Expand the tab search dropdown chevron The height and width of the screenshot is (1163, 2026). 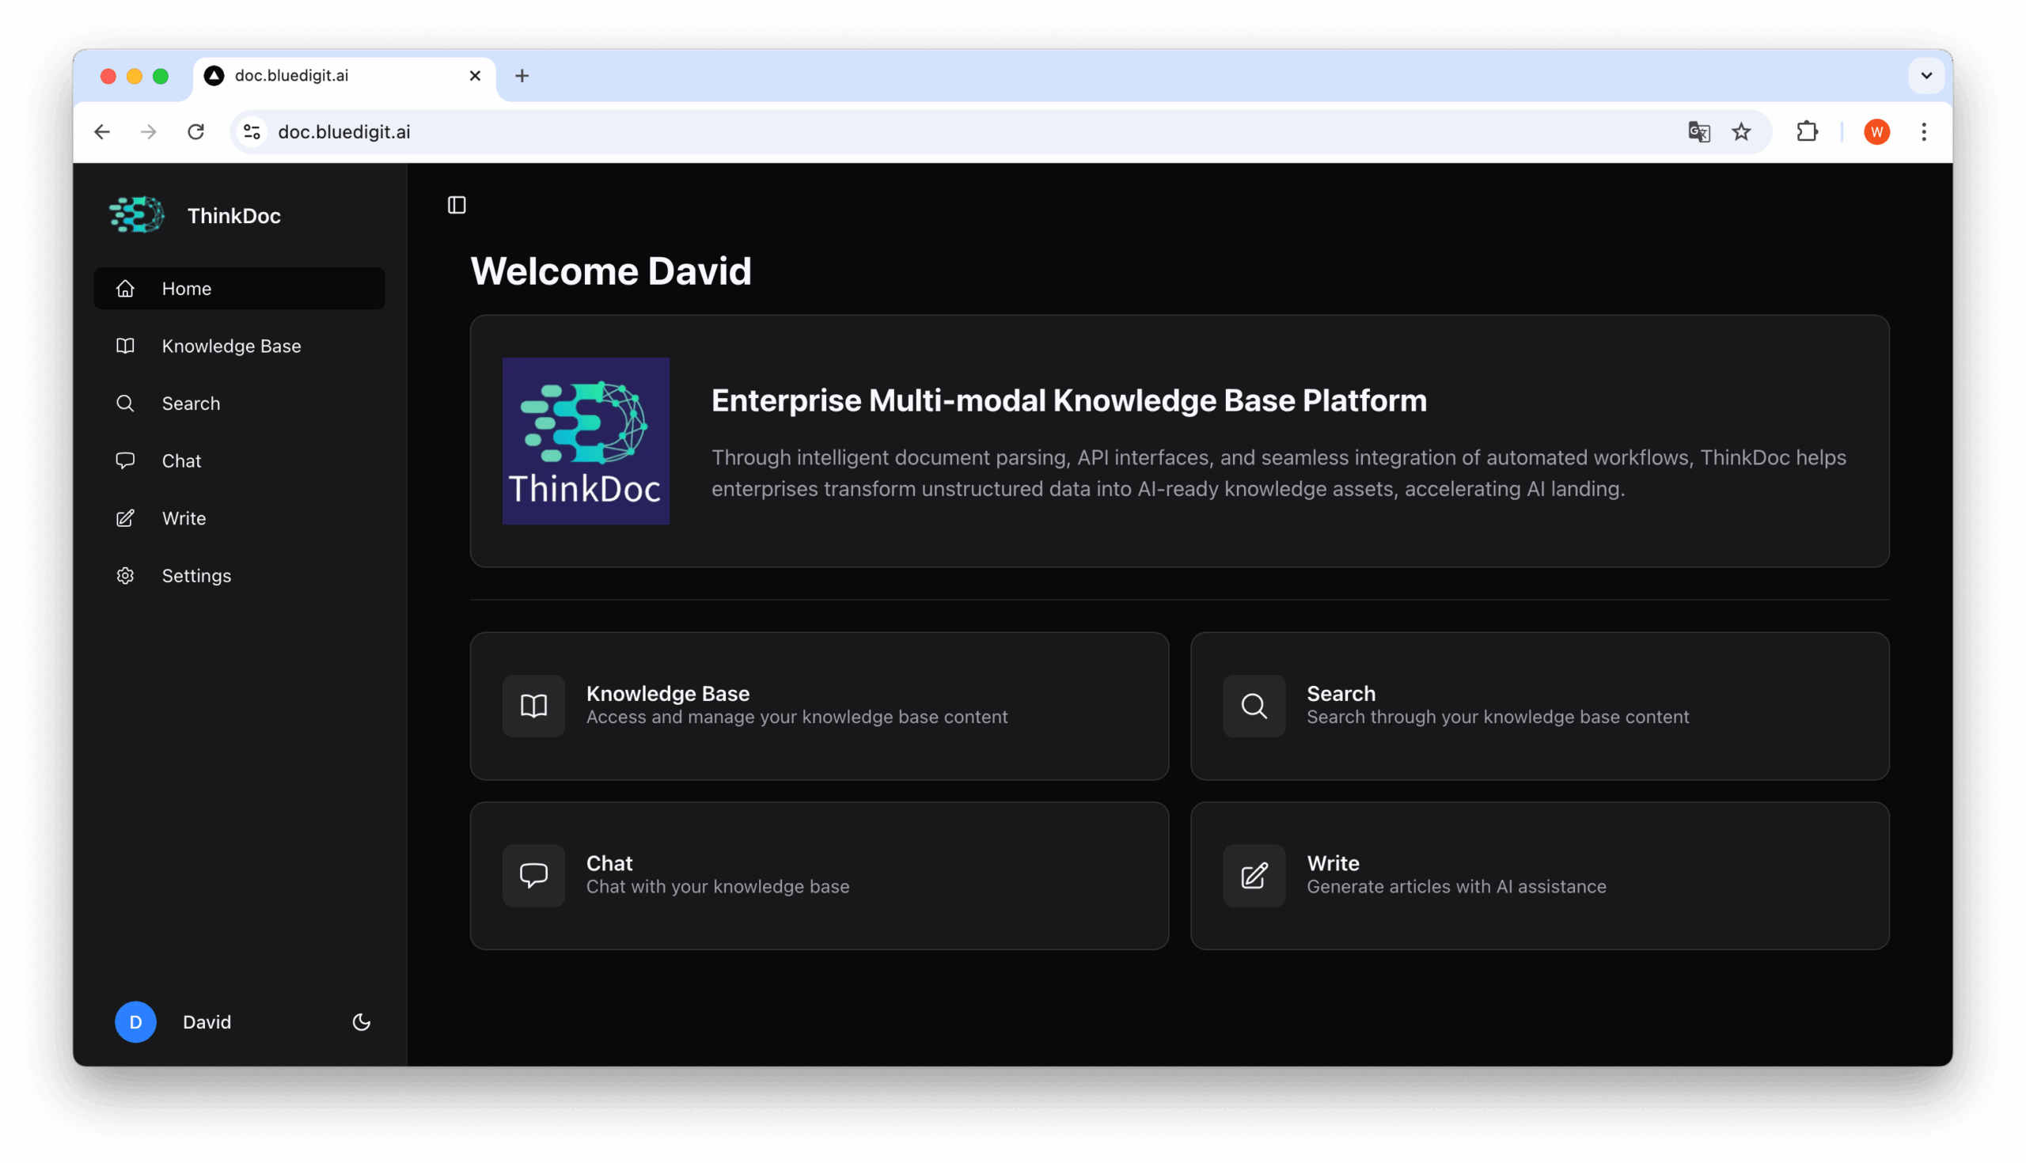pyautogui.click(x=1926, y=76)
